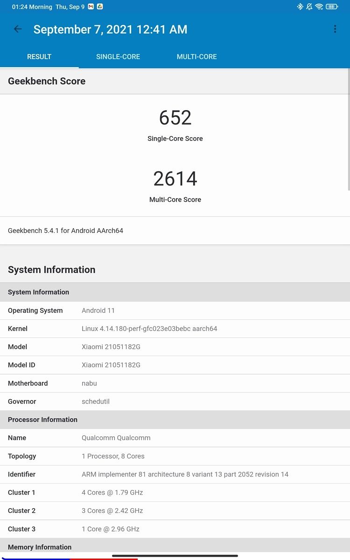Tap the 01:24 Morning clock
This screenshot has height=560, width=350.
pyautogui.click(x=32, y=7)
